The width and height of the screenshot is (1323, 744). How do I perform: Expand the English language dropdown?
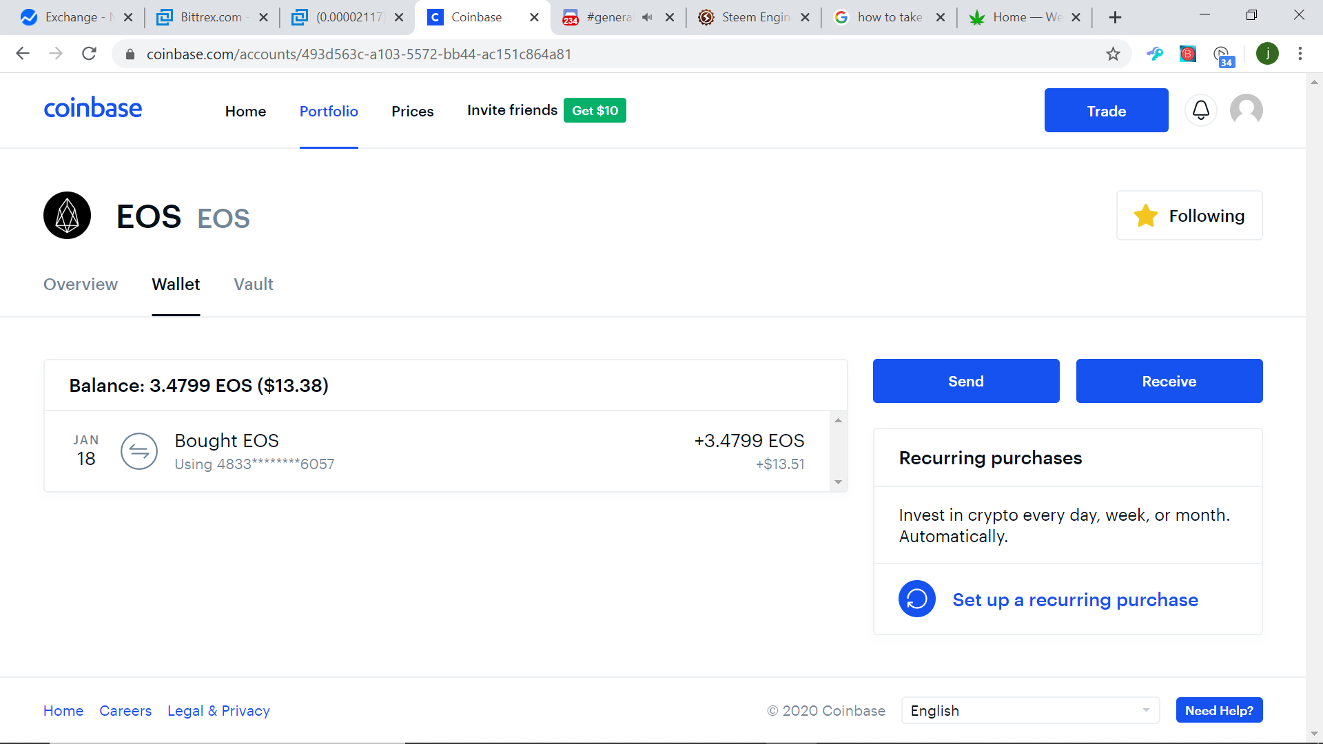(1030, 710)
